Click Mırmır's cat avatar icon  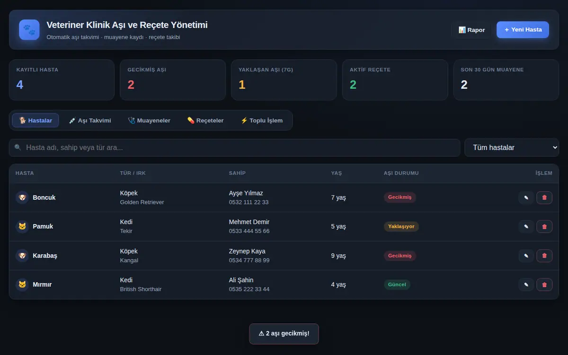22,284
